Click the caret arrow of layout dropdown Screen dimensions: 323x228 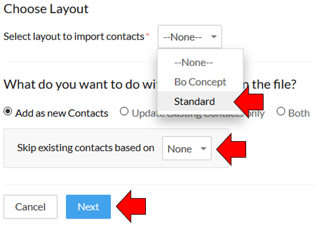click(214, 37)
